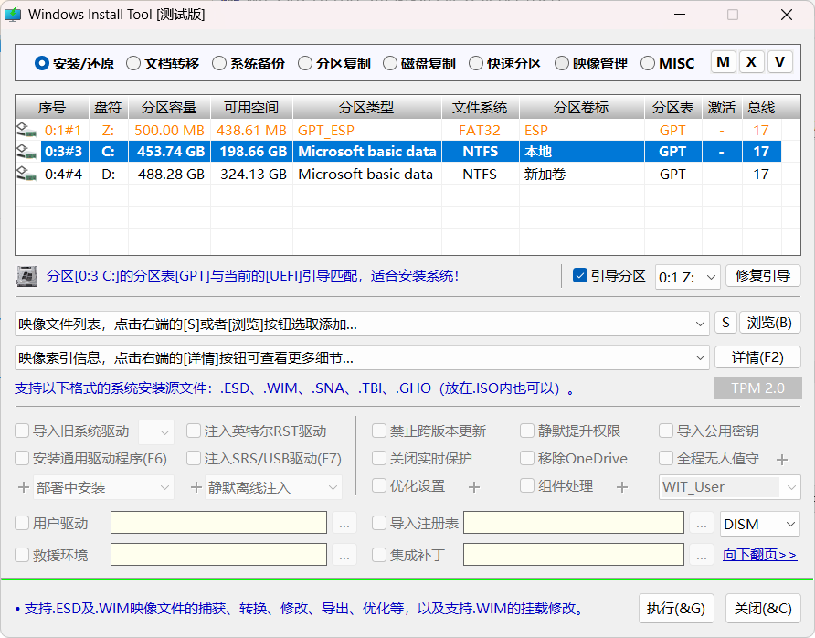Click the 导入注册表 path input field

pyautogui.click(x=574, y=523)
